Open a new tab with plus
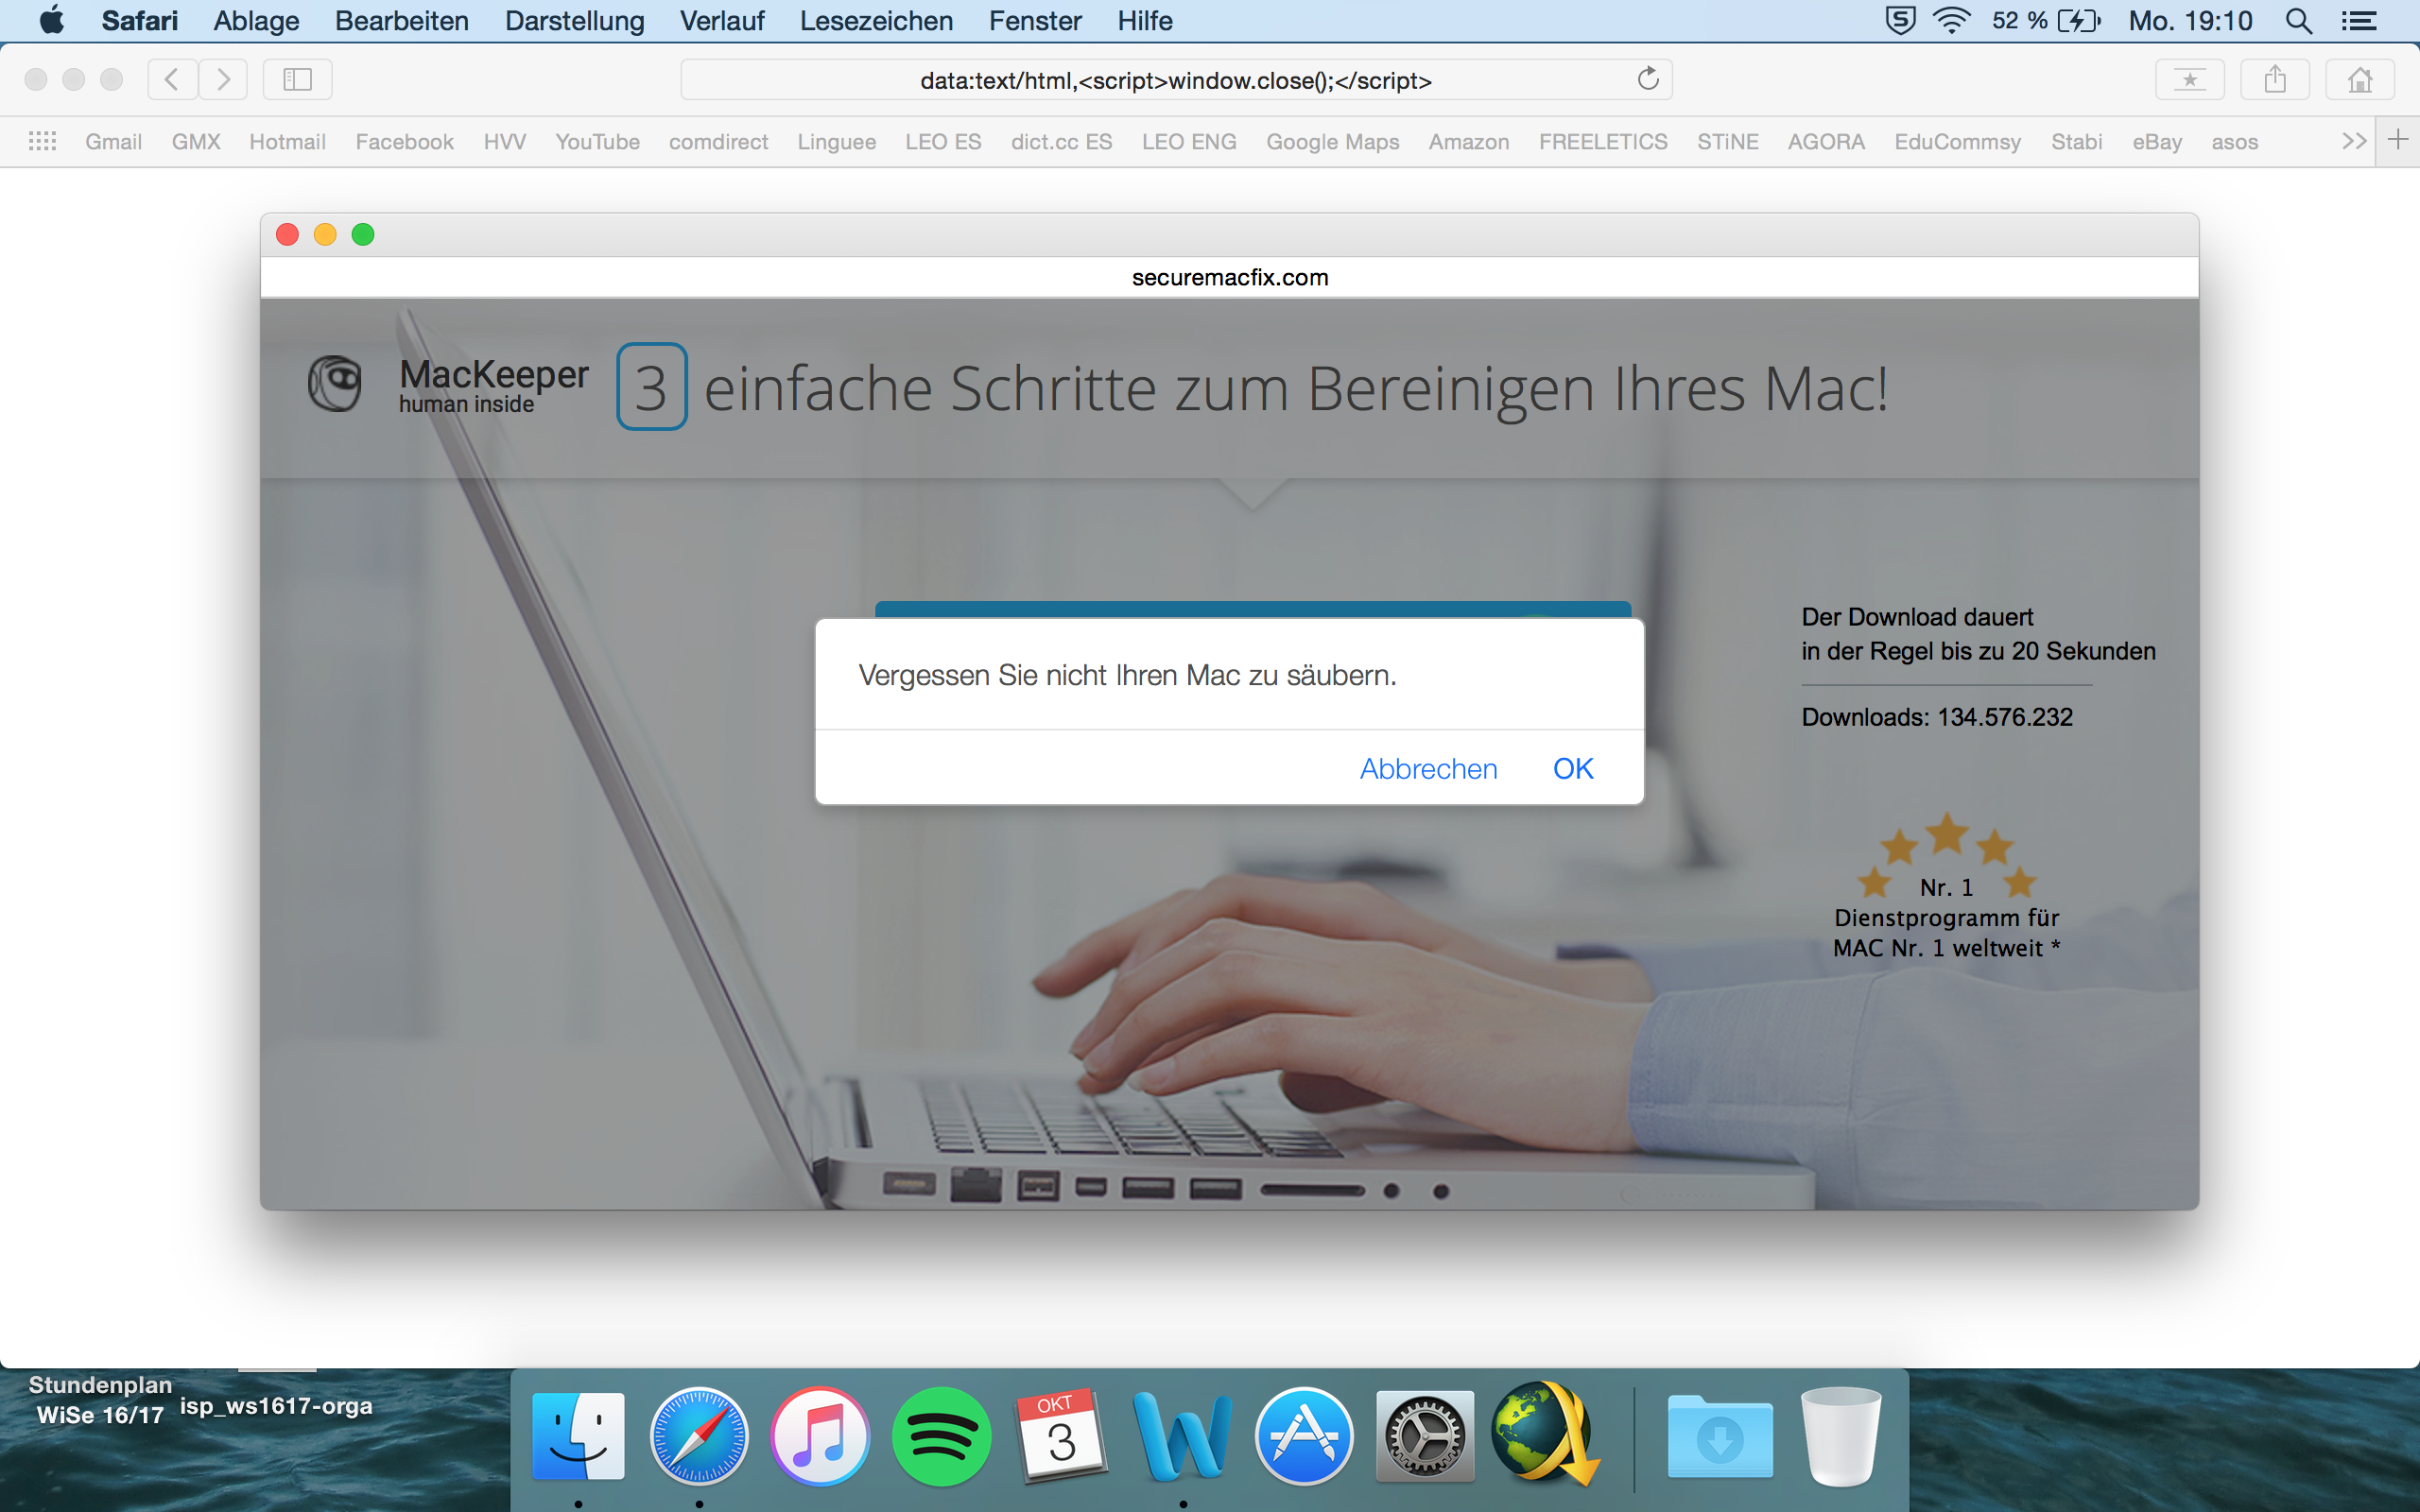The image size is (2420, 1512). (2398, 140)
